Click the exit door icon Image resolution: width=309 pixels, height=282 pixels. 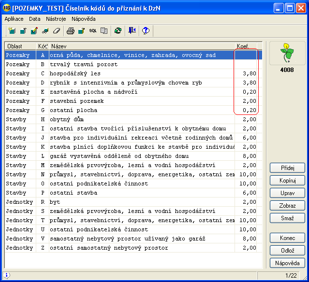(x=132, y=30)
